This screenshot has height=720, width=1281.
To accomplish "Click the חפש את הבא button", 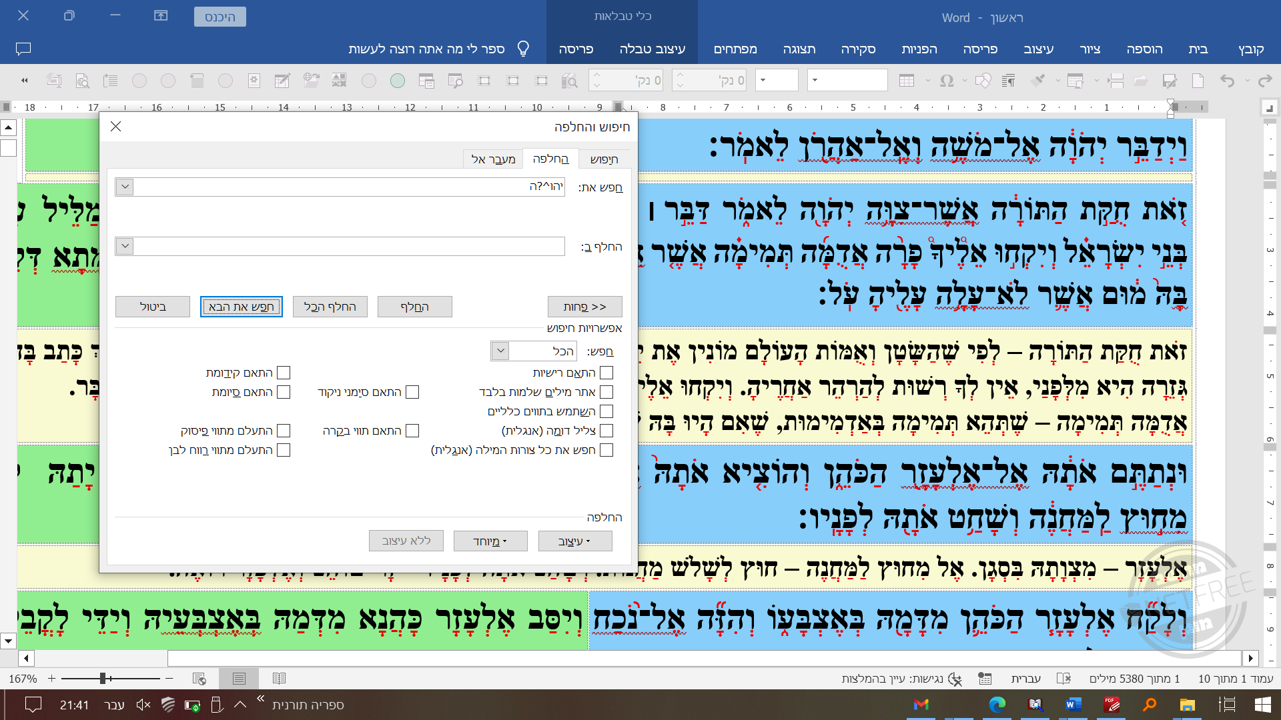I will click(x=242, y=307).
